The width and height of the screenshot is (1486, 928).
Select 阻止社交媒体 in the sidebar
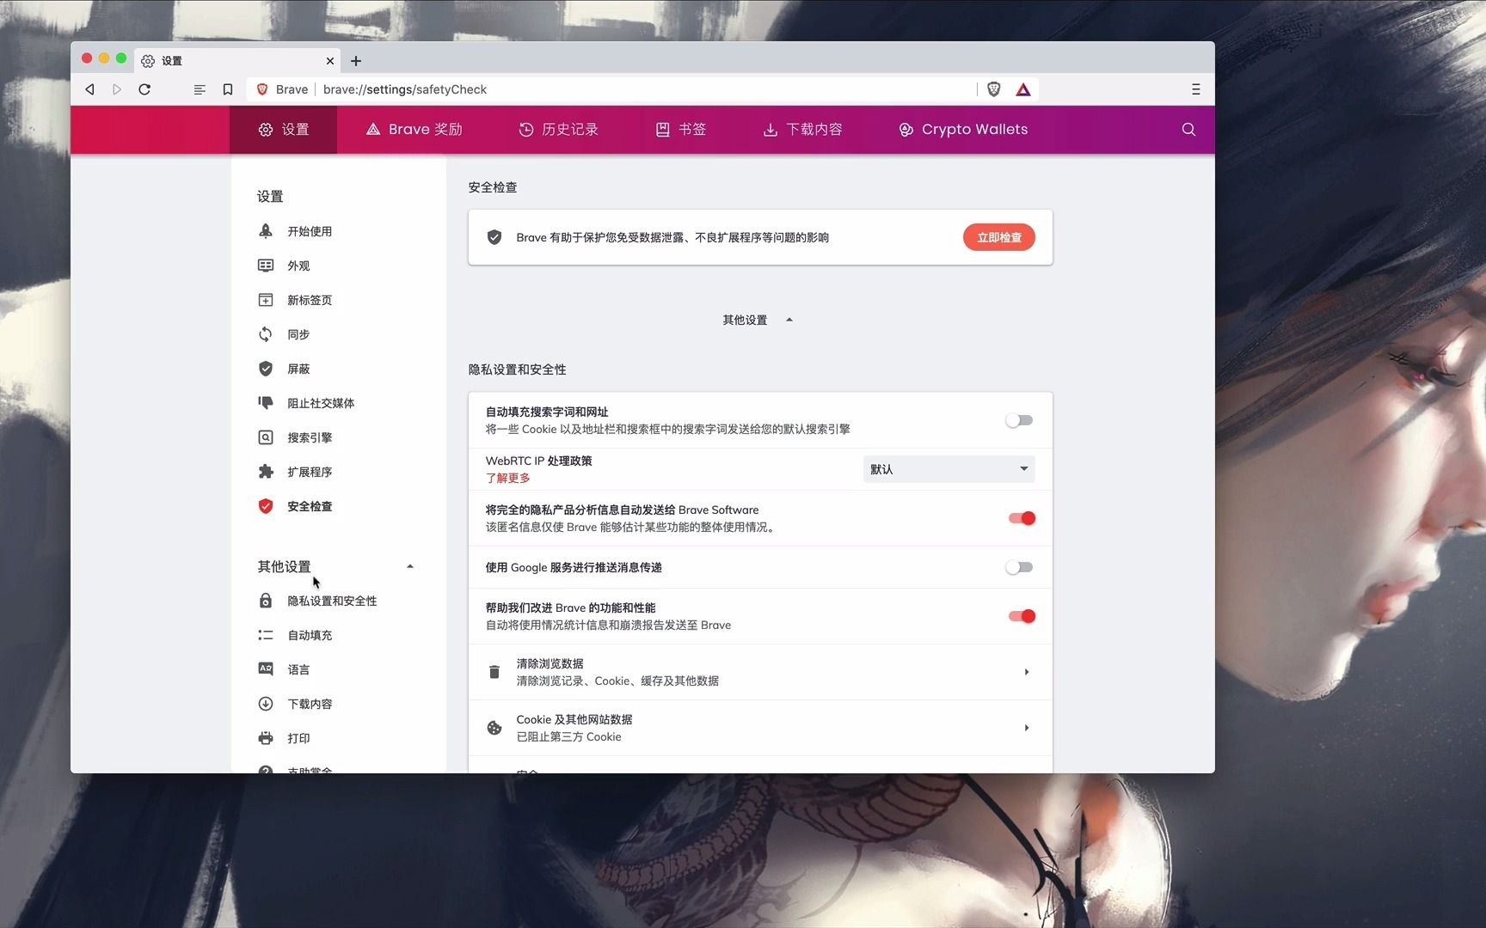click(x=321, y=403)
